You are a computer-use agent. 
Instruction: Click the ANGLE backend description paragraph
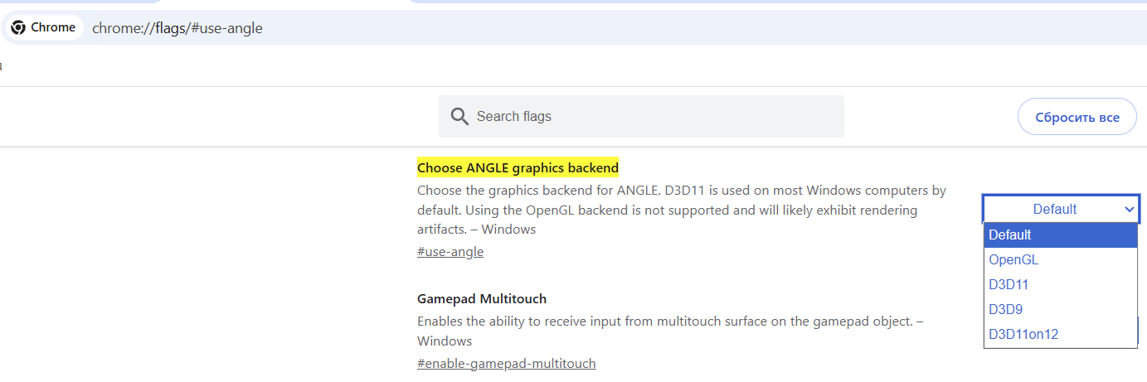pyautogui.click(x=682, y=210)
